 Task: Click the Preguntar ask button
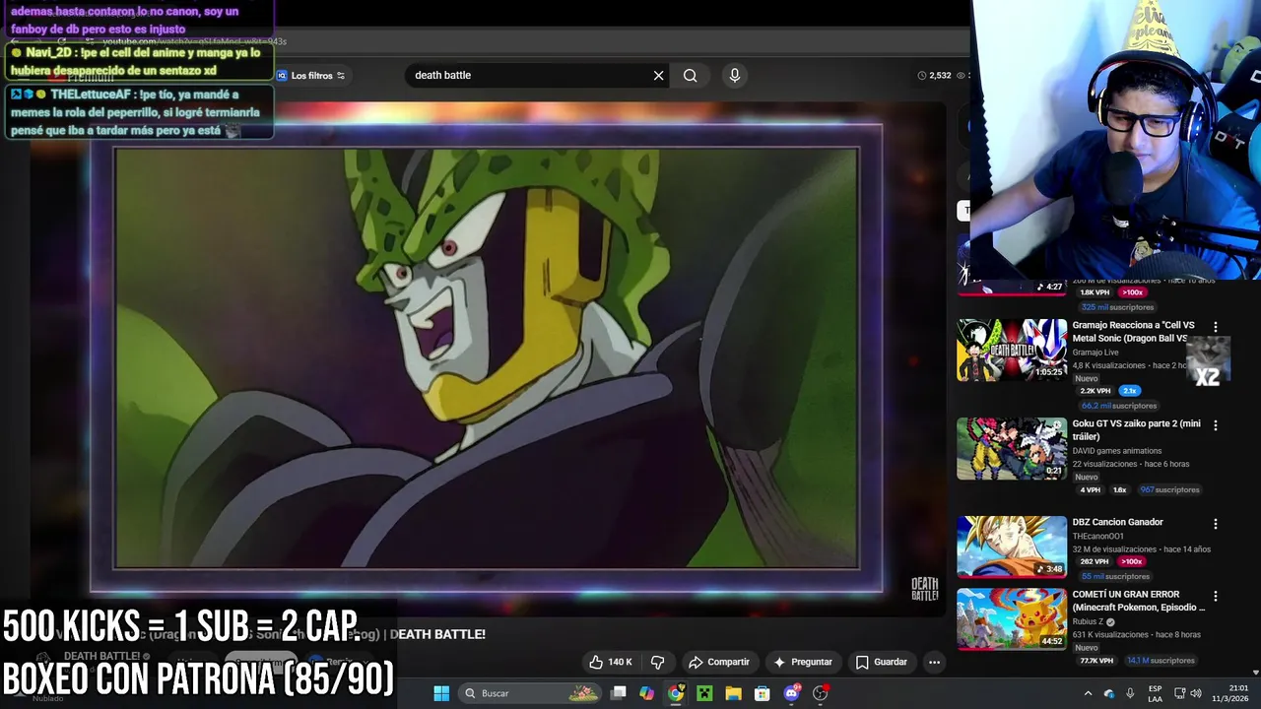(802, 662)
